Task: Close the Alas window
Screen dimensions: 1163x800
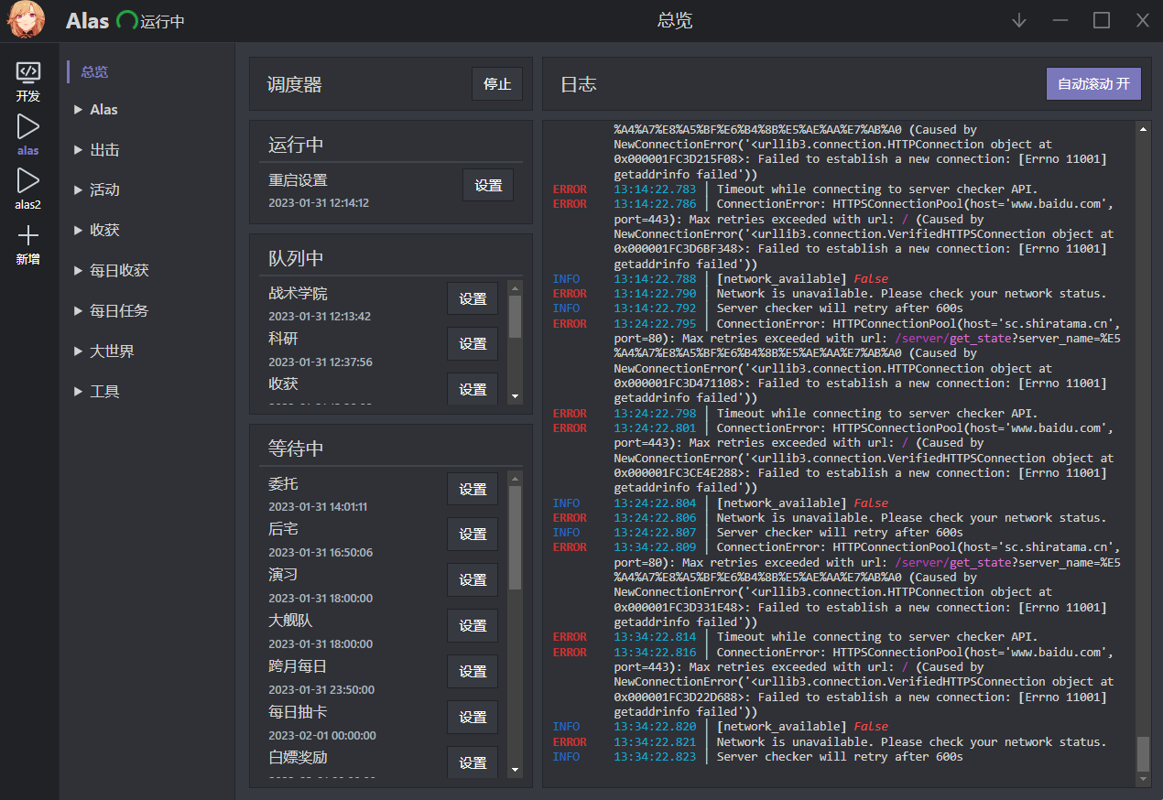Action: [1143, 20]
